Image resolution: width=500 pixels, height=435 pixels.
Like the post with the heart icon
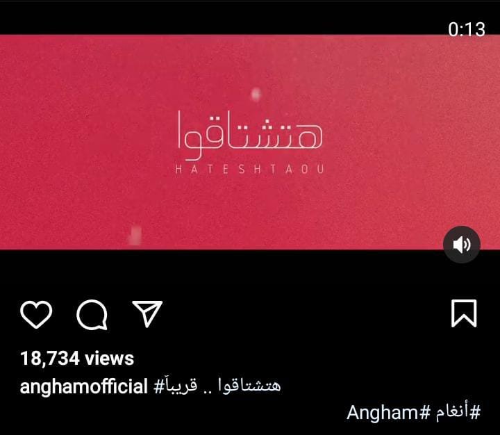tap(36, 314)
